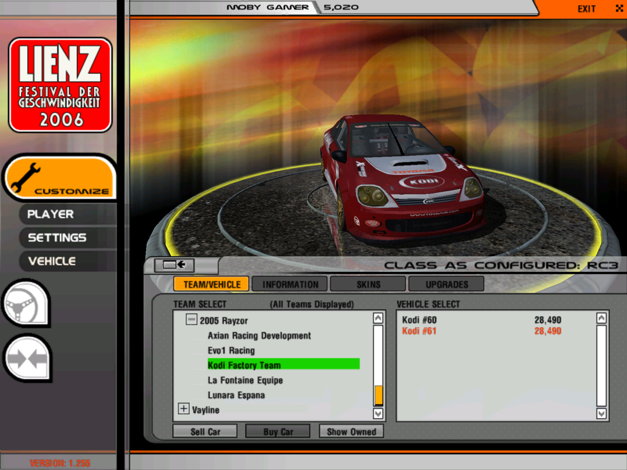The image size is (627, 470).
Task: Open the Player section in the sidebar
Action: tap(66, 214)
